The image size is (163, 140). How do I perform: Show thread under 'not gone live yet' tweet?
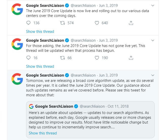tap(40, 66)
